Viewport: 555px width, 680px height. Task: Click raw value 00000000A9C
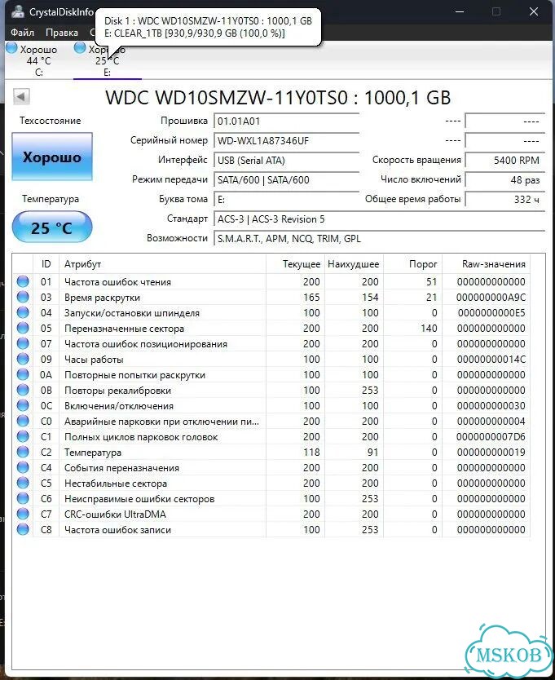click(x=491, y=298)
